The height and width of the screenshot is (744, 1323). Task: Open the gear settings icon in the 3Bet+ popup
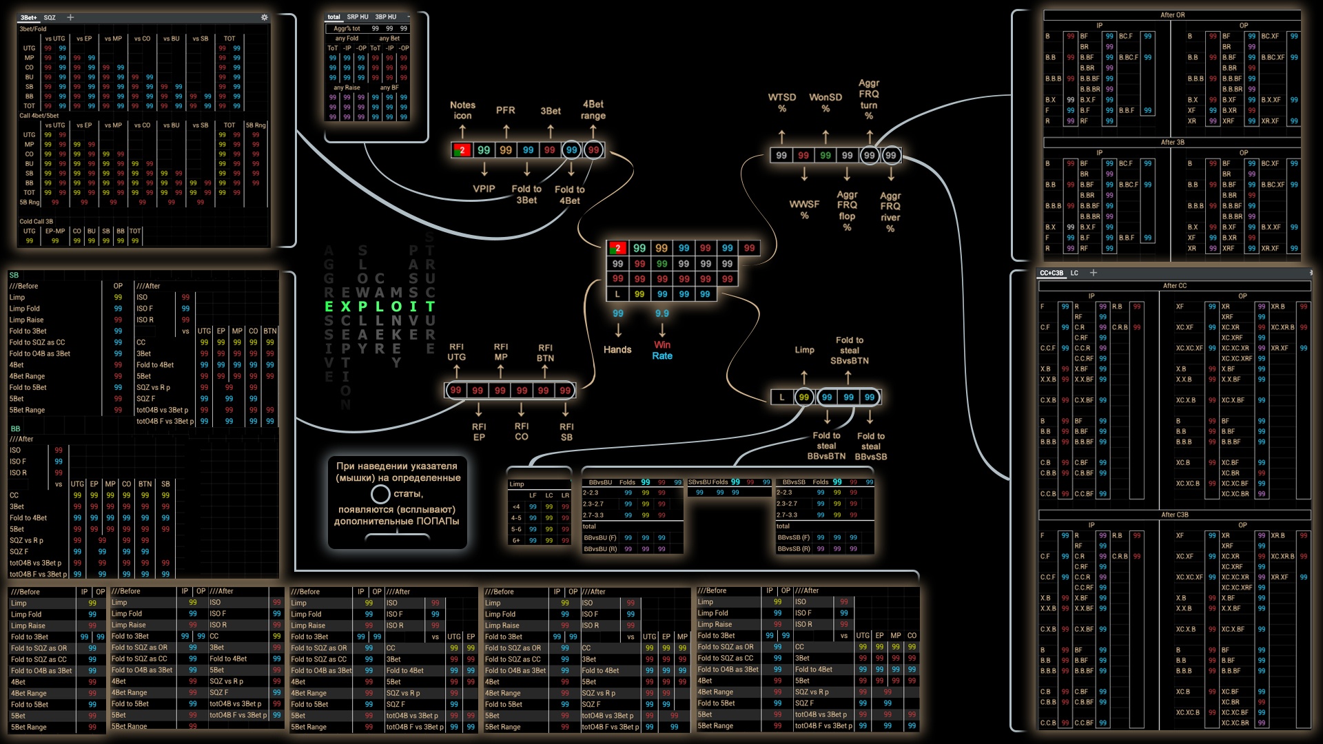tap(264, 17)
